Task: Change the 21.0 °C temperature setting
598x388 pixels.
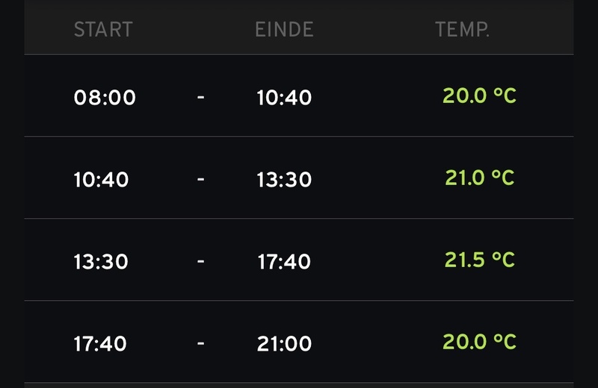Action: coord(479,178)
